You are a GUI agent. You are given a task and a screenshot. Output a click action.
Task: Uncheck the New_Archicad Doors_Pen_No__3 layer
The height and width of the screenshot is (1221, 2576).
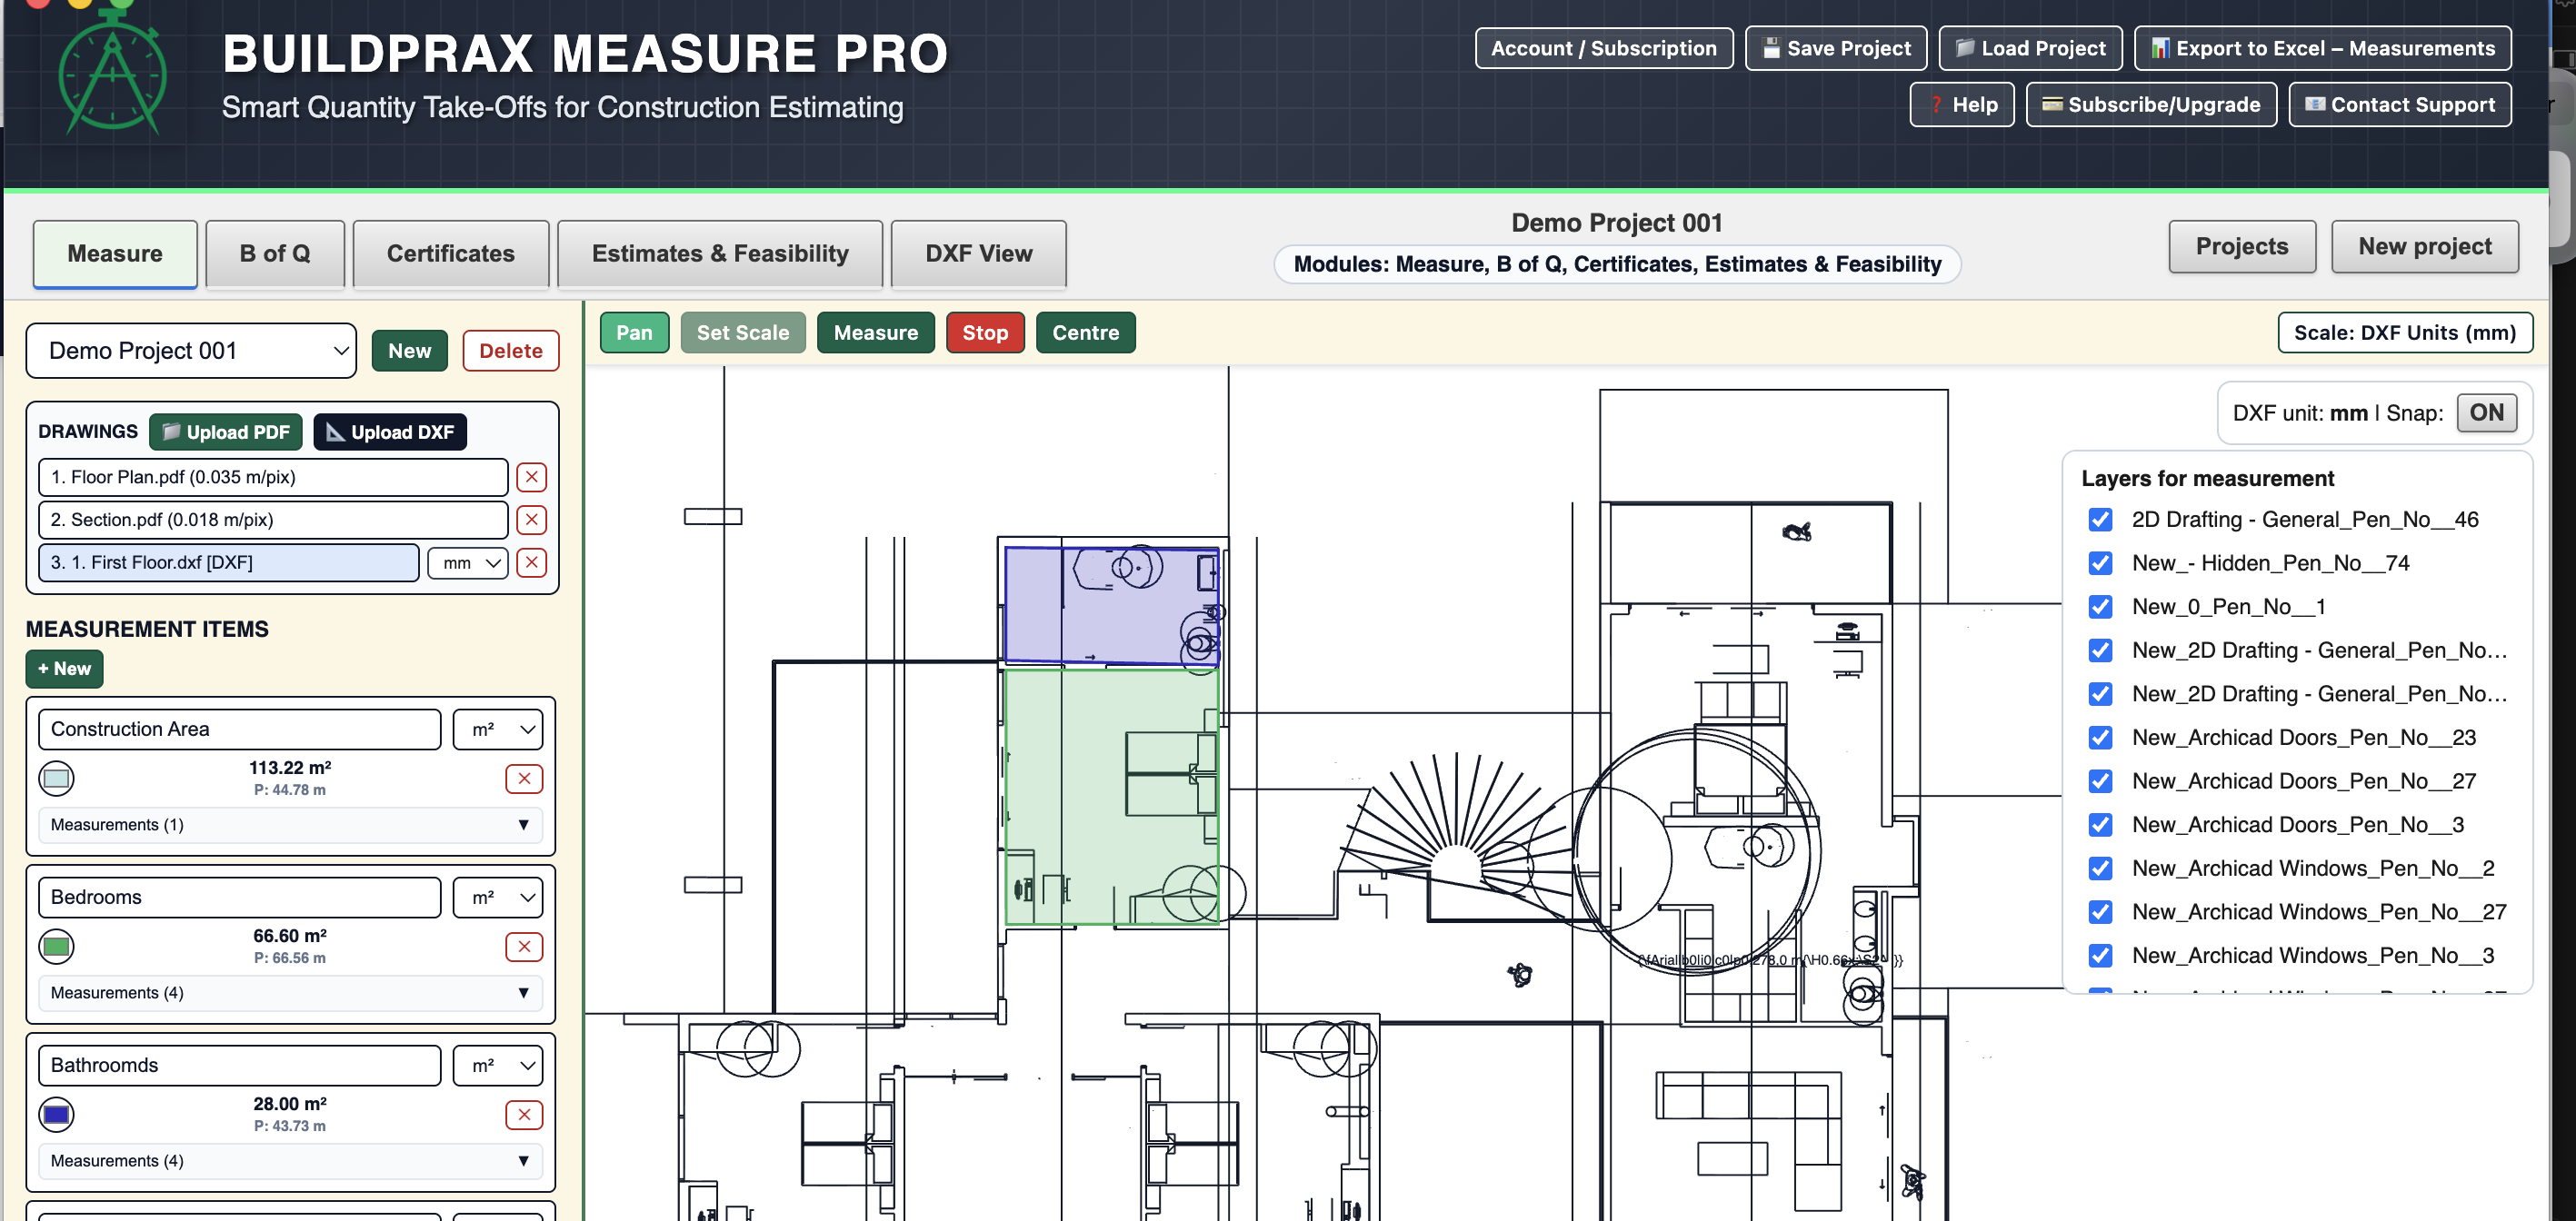tap(2100, 824)
